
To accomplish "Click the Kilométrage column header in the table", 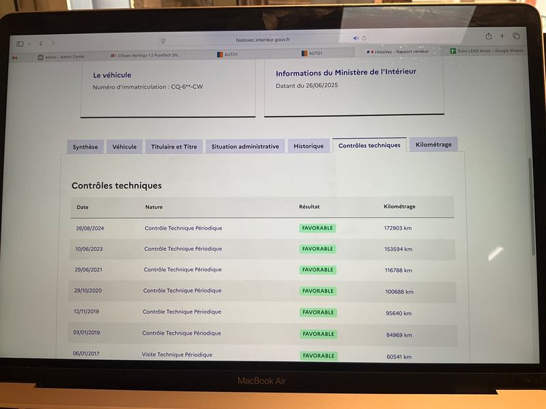I will pyautogui.click(x=399, y=207).
